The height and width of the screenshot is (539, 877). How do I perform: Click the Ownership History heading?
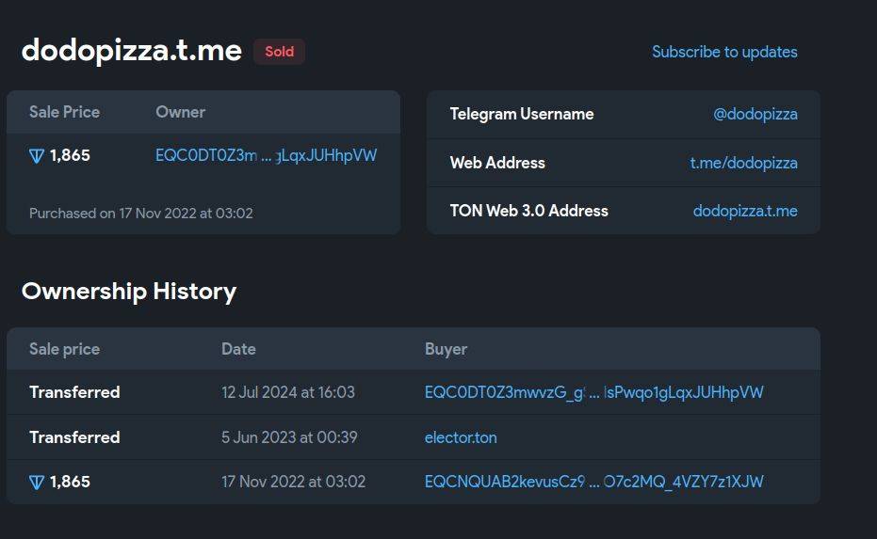click(129, 292)
